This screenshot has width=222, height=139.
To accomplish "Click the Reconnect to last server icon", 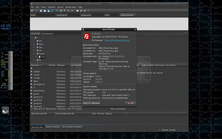I will 72,11.
